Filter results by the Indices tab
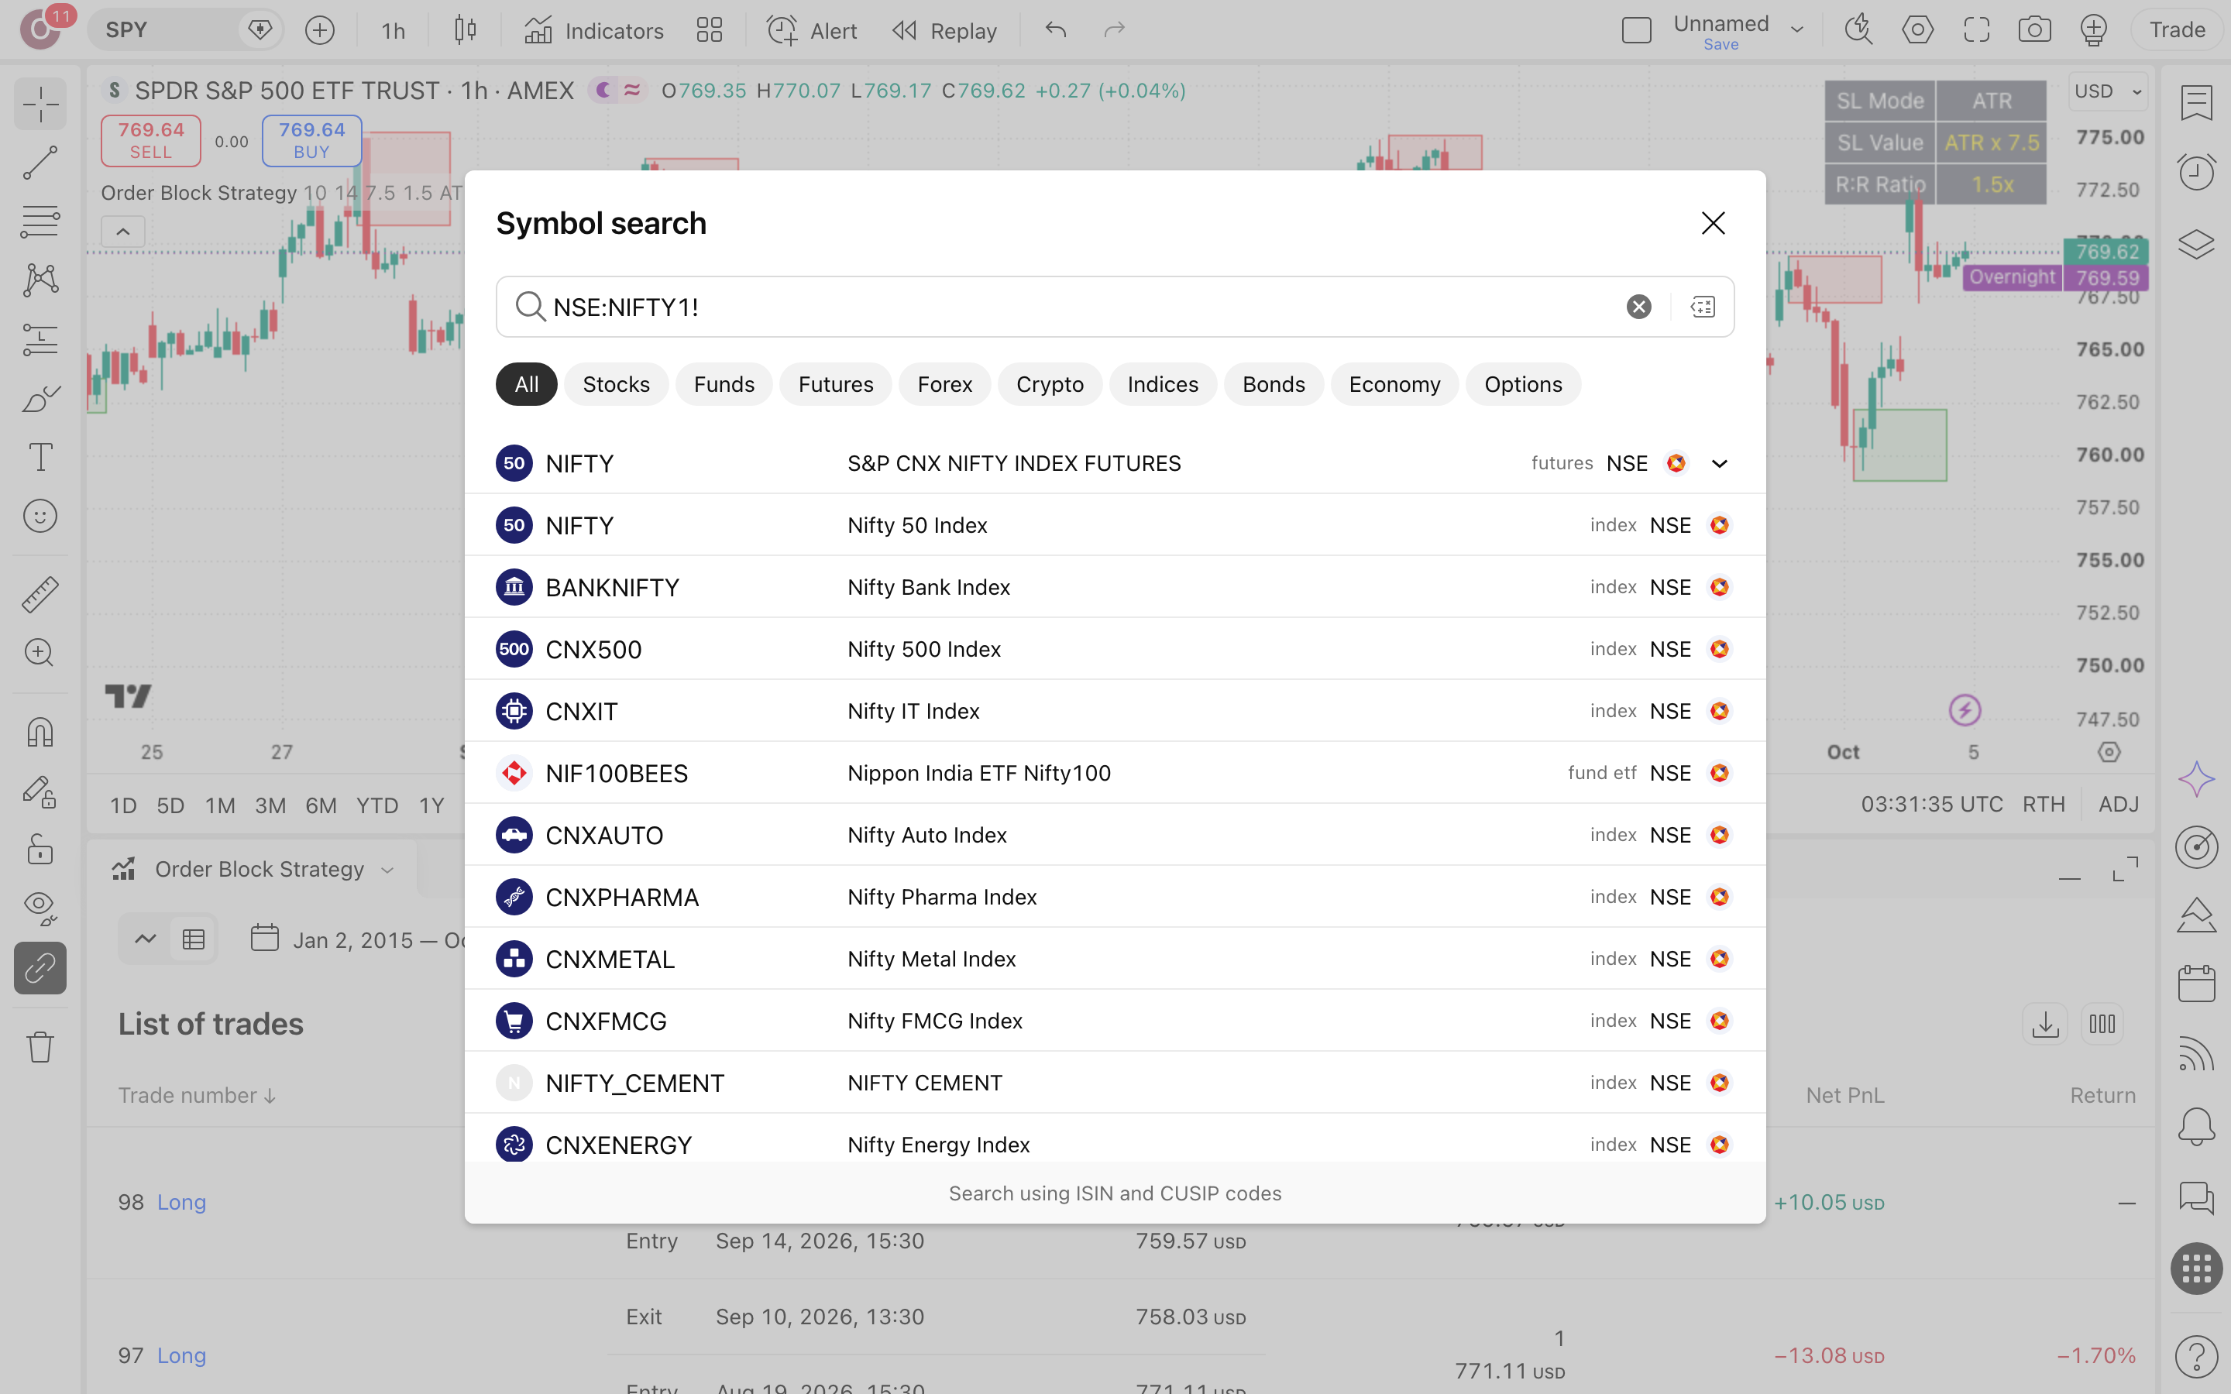 [x=1163, y=384]
